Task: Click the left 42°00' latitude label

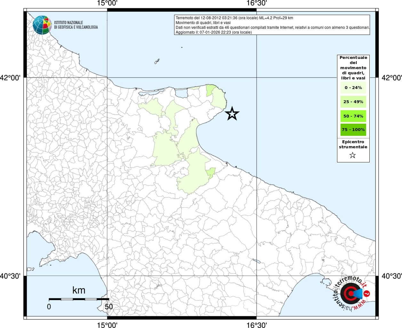Action: 10,78
